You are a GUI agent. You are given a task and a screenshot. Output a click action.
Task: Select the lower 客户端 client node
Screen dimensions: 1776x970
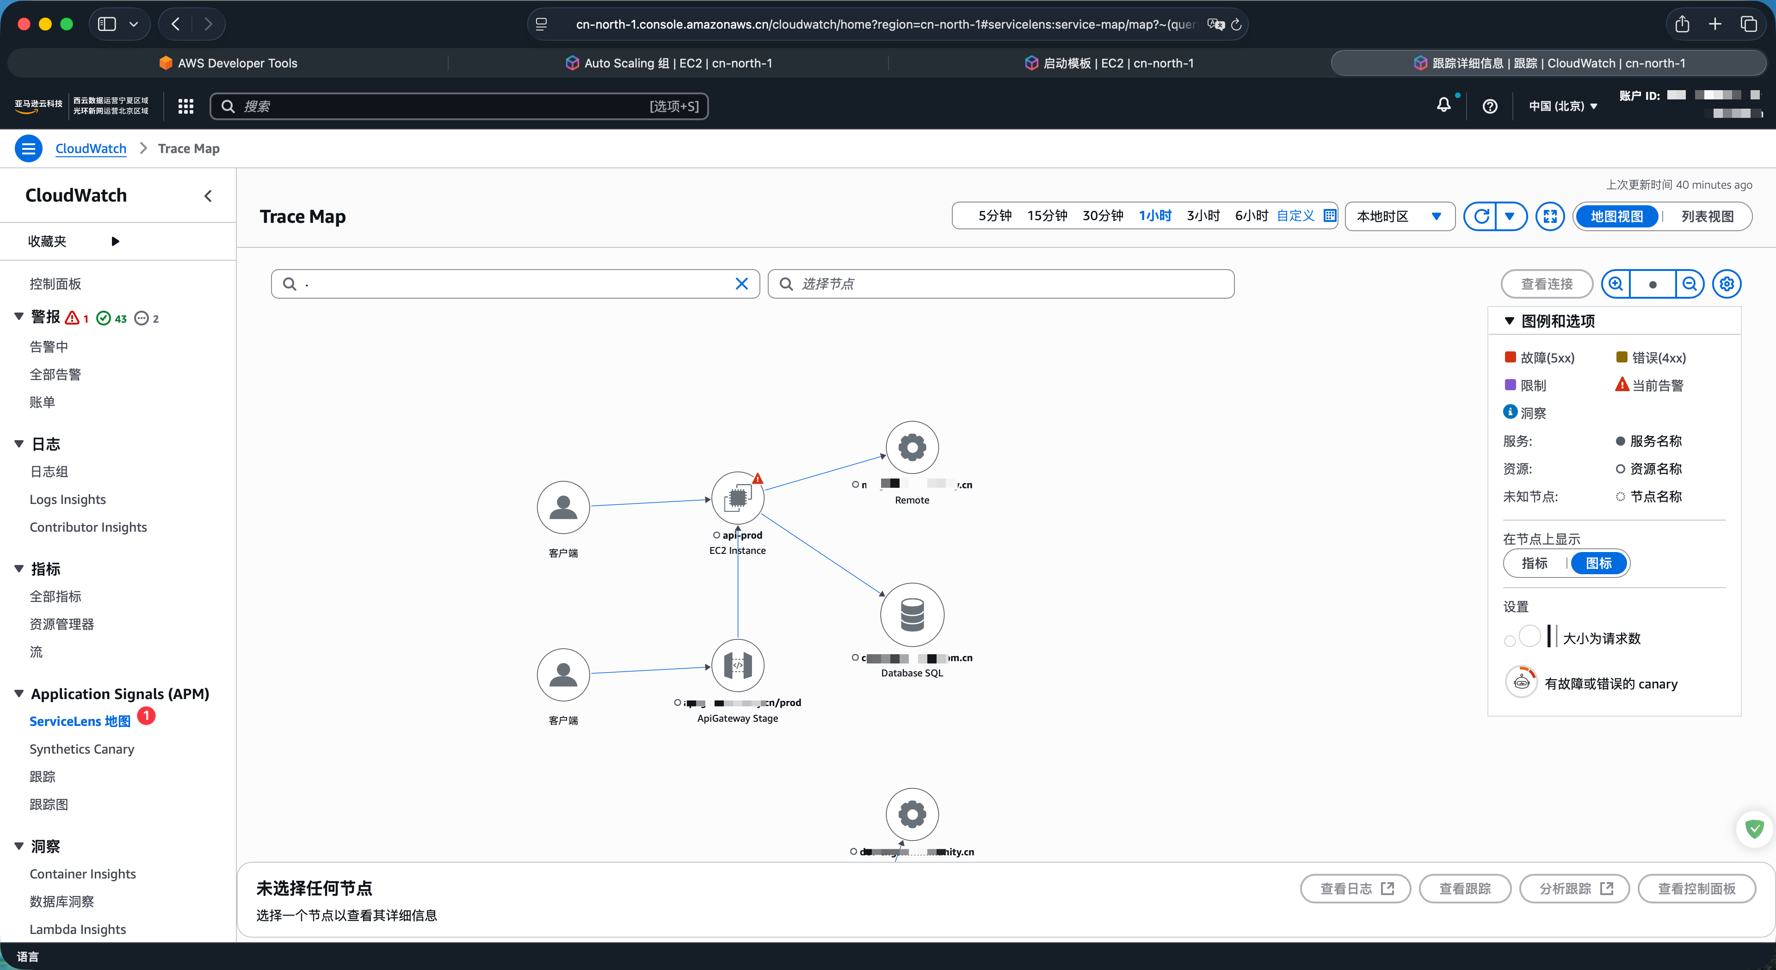coord(563,675)
